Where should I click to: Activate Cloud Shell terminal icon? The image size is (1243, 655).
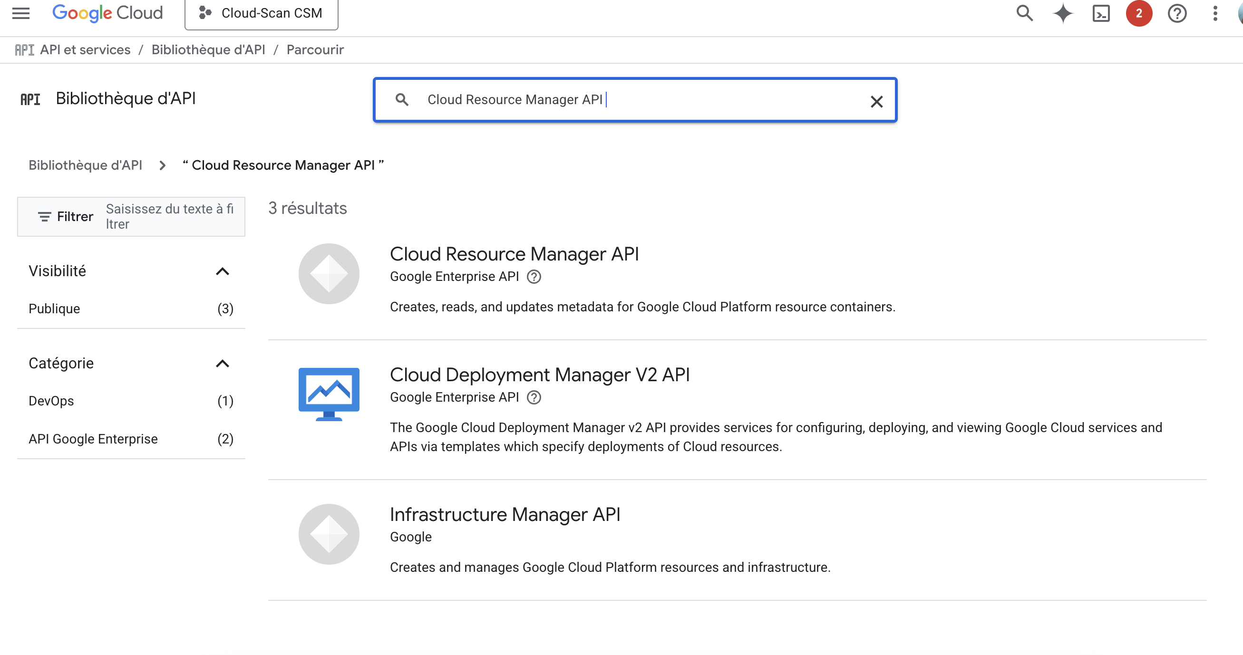click(1101, 13)
